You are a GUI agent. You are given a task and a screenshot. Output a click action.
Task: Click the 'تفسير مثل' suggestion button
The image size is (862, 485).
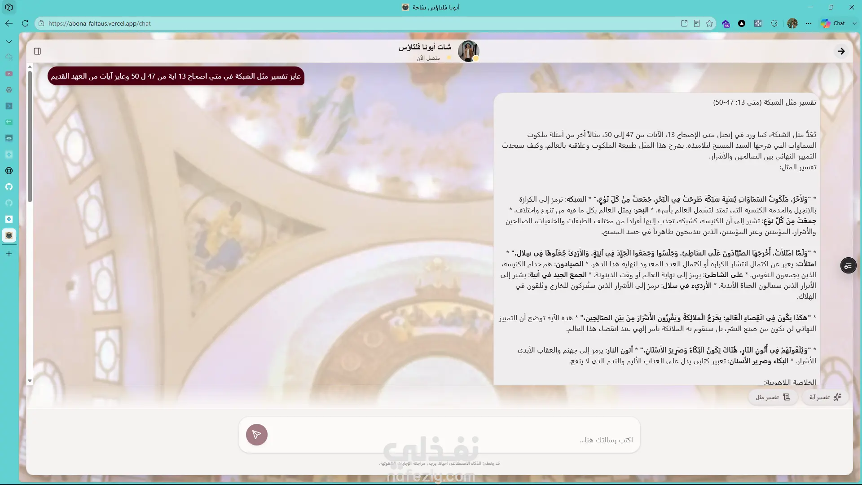(x=773, y=397)
